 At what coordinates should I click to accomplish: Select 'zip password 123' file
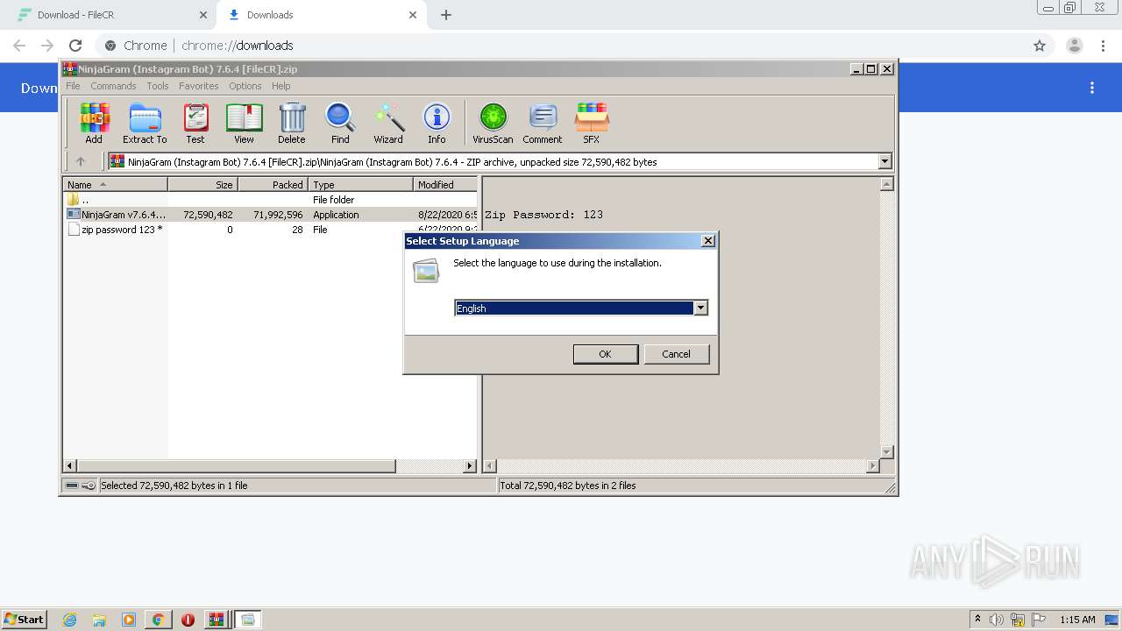tap(270, 230)
